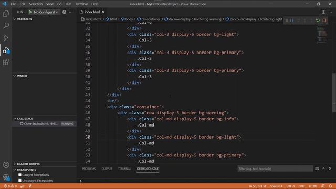Open the Edit menu

tap(22, 4)
